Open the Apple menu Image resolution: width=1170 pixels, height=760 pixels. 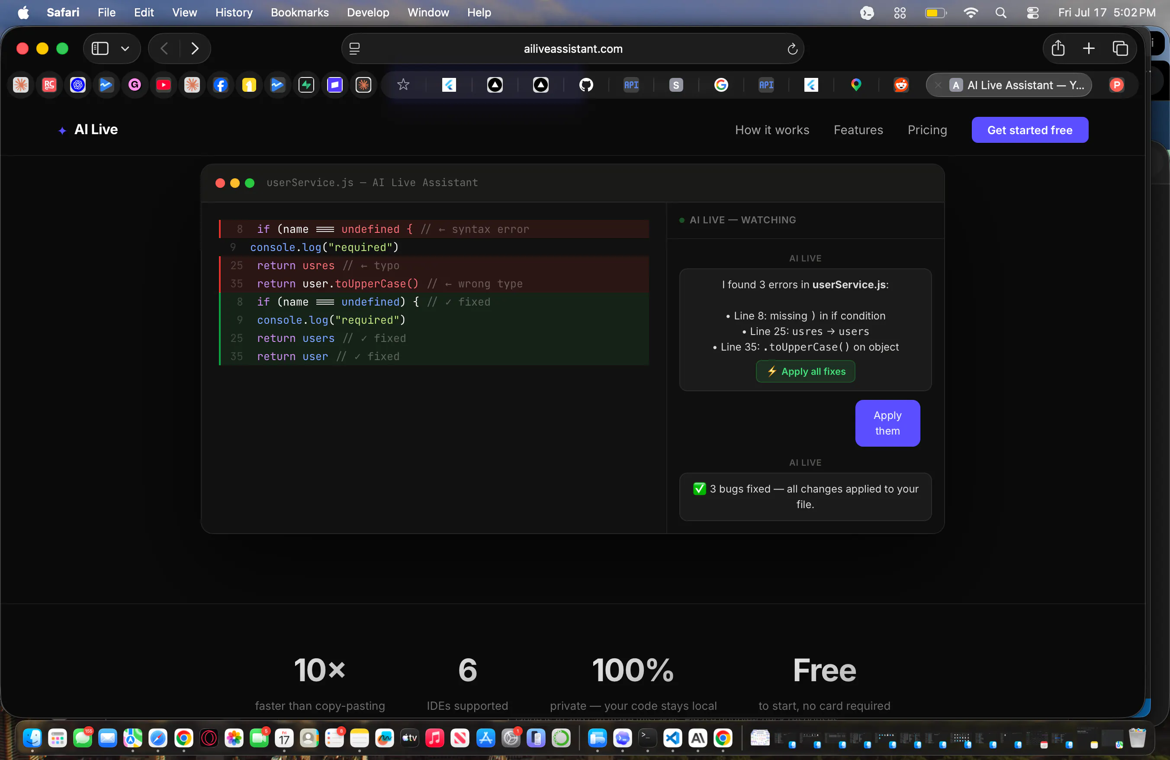[x=23, y=12]
